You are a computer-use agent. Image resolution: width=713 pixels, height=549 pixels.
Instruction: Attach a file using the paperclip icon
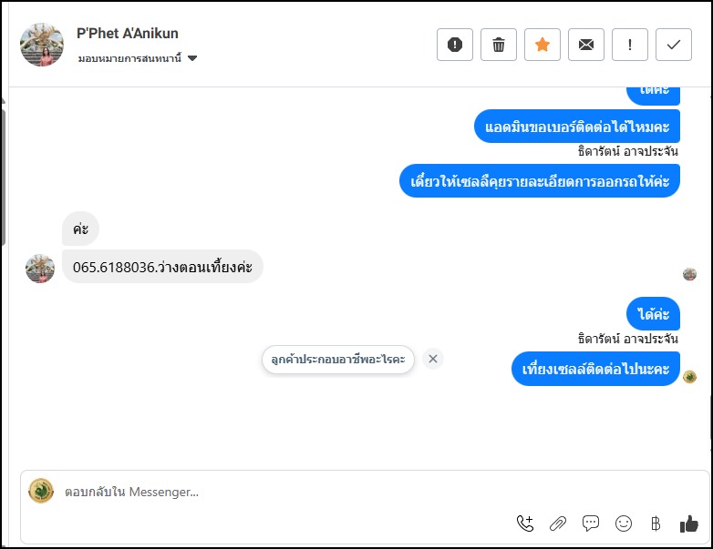558,524
